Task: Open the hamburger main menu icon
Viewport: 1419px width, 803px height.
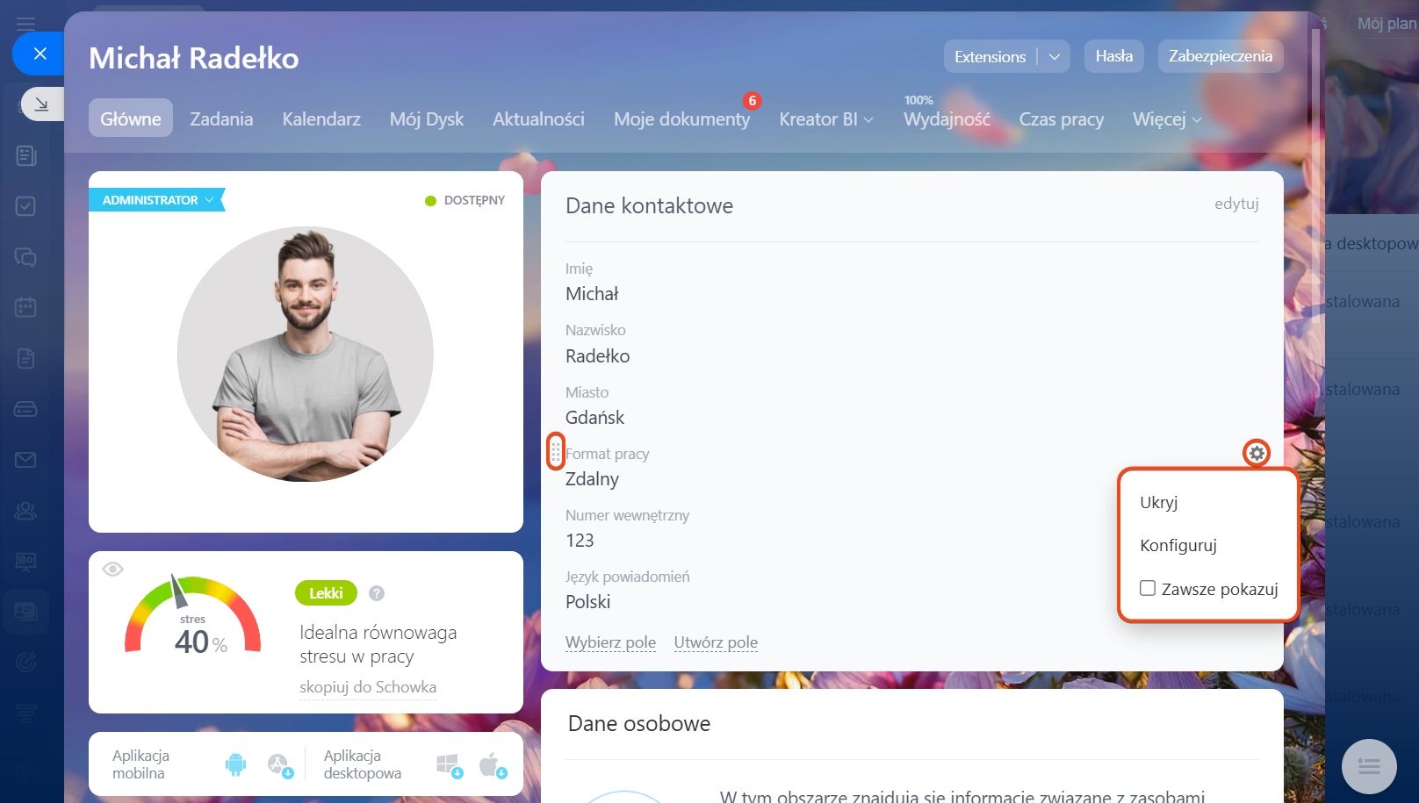Action: pyautogui.click(x=26, y=24)
